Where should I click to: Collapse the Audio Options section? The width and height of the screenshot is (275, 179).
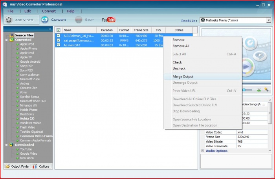tap(203, 151)
